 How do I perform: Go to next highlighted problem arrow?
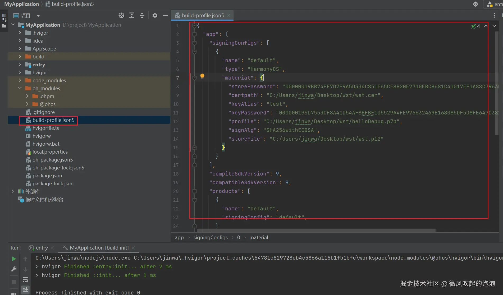coord(494,26)
